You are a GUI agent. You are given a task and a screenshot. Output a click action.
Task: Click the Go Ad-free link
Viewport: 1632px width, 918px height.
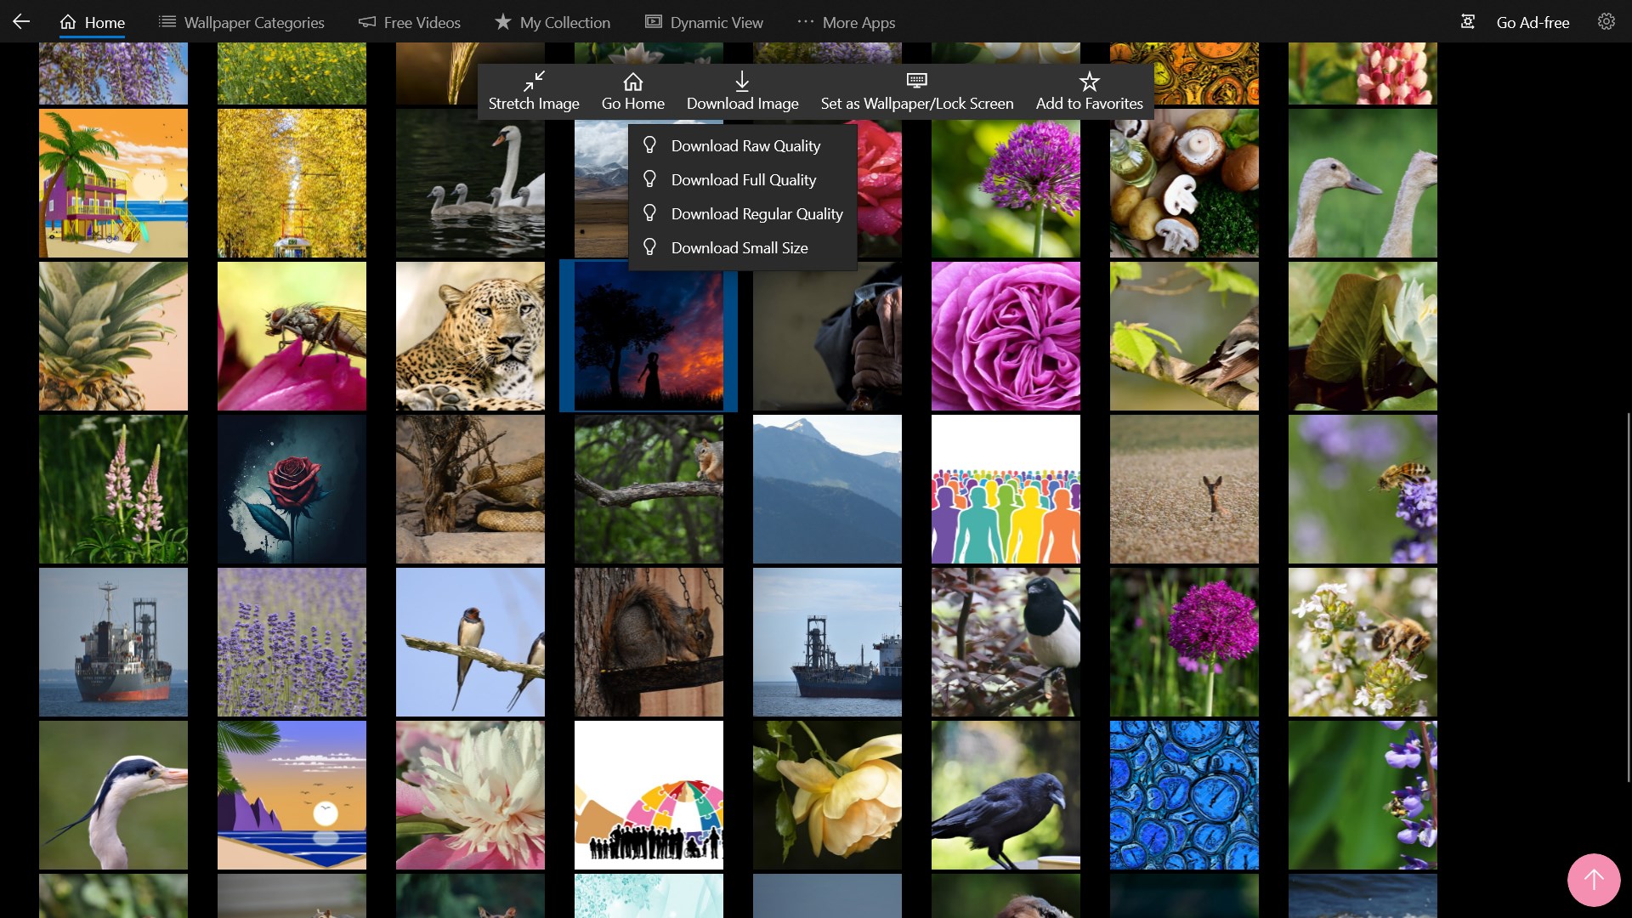pyautogui.click(x=1533, y=23)
